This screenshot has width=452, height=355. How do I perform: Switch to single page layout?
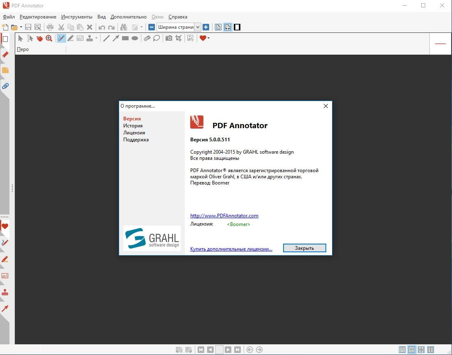[402, 350]
